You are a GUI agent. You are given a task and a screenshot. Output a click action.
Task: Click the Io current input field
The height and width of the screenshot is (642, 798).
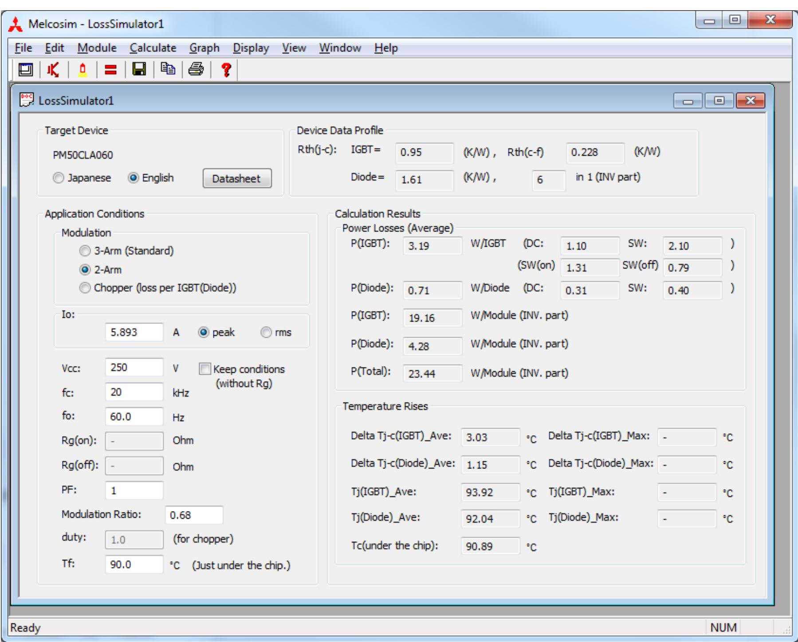pos(134,332)
